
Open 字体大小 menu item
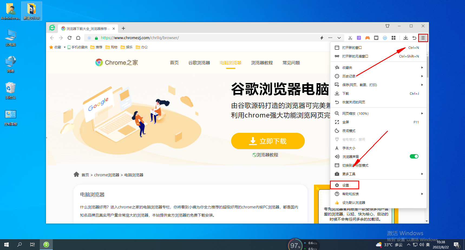pos(378,148)
